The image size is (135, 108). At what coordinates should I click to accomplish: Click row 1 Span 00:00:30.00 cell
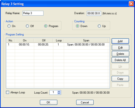[x=86, y=44]
